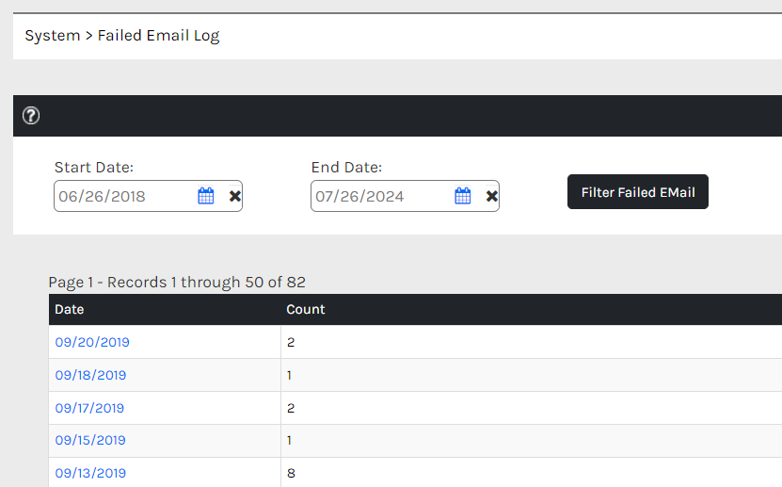782x487 pixels.
Task: Open the 09/15/2019 failed email entry
Action: 90,441
